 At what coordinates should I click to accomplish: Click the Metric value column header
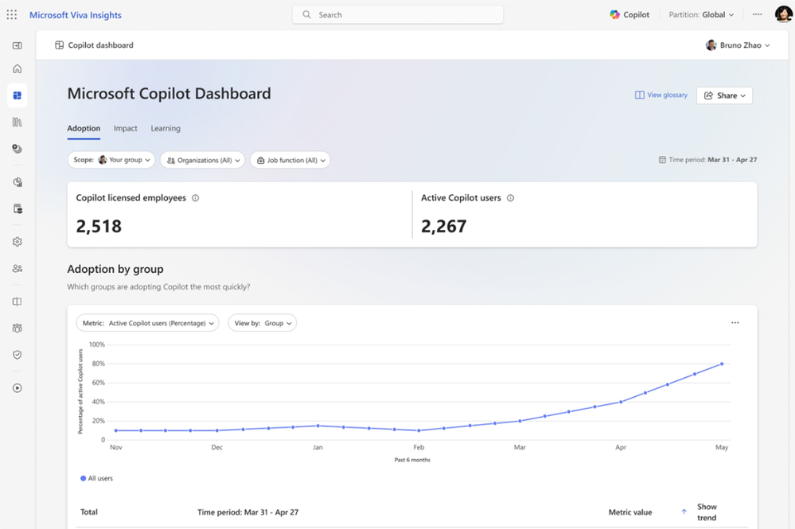(630, 512)
